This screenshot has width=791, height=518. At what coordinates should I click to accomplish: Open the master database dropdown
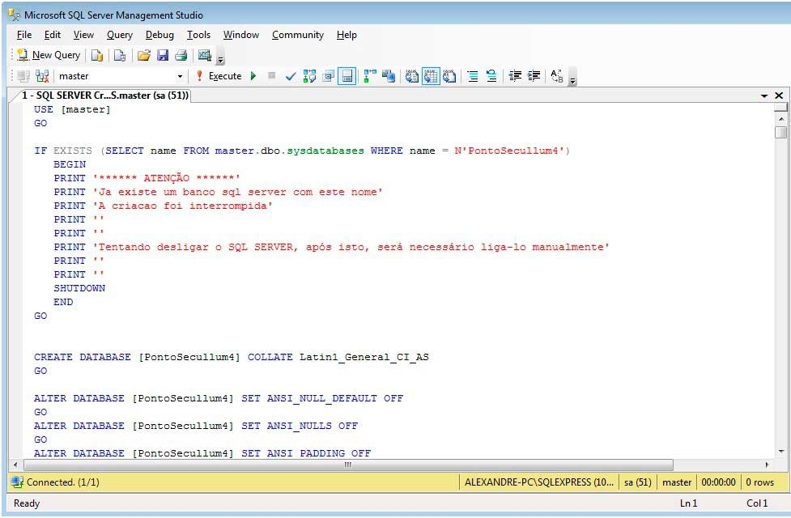click(x=180, y=76)
